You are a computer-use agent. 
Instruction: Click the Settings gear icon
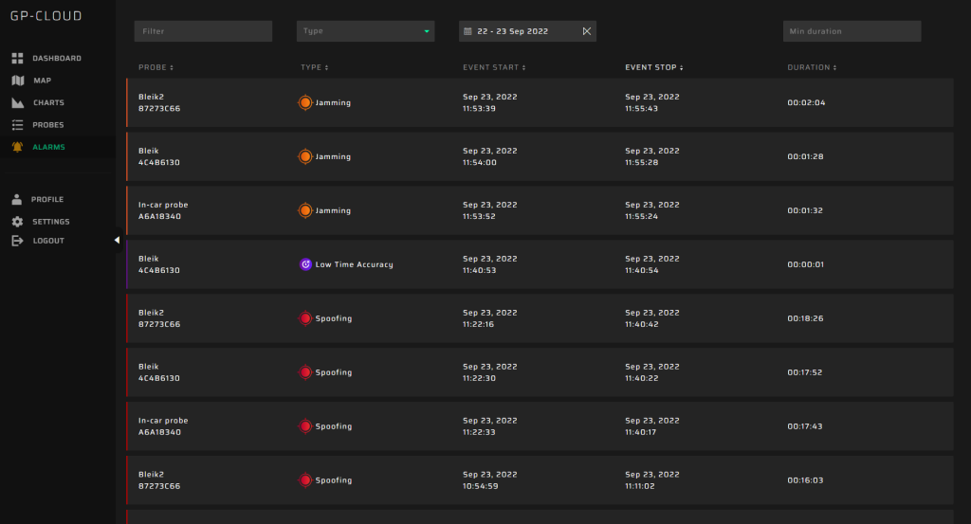17,222
